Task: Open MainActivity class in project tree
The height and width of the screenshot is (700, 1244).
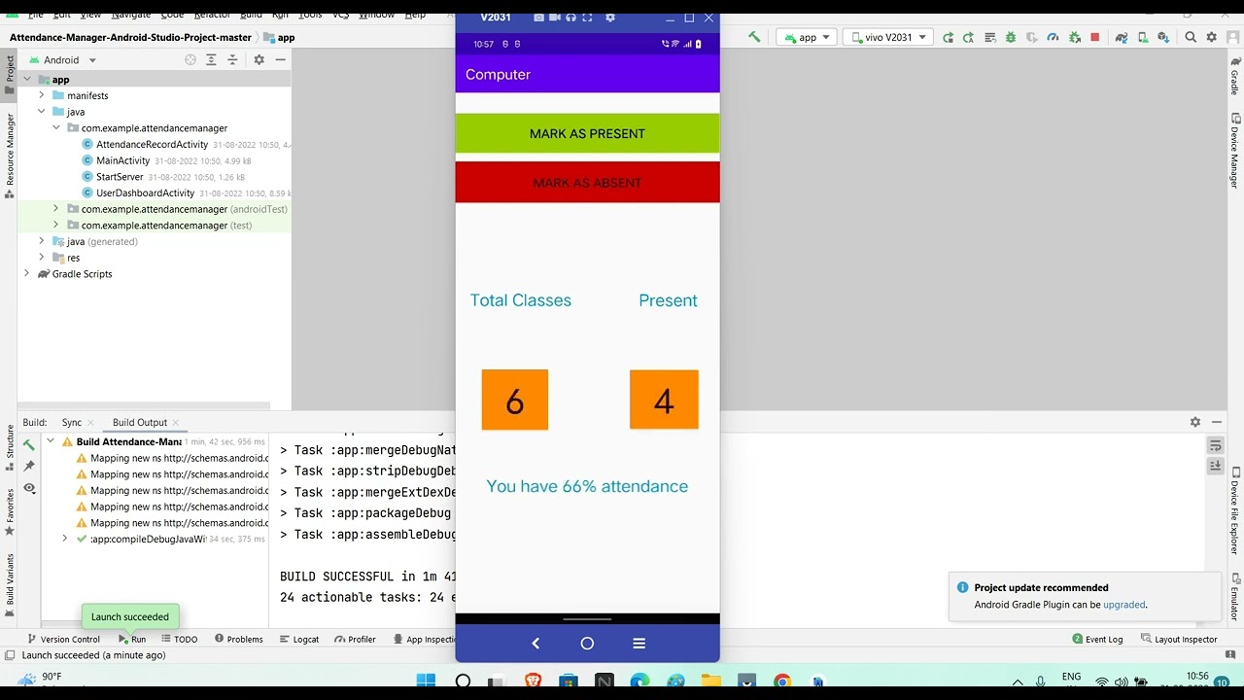Action: [122, 160]
